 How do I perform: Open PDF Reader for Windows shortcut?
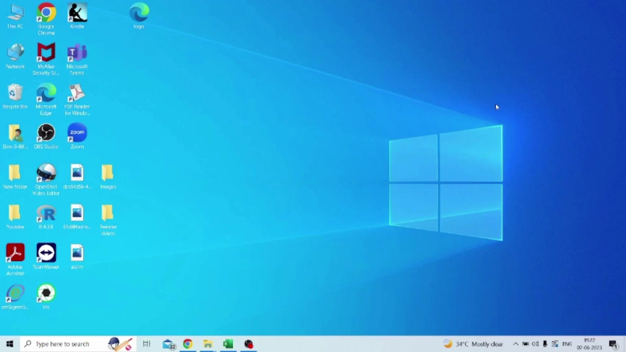click(77, 99)
